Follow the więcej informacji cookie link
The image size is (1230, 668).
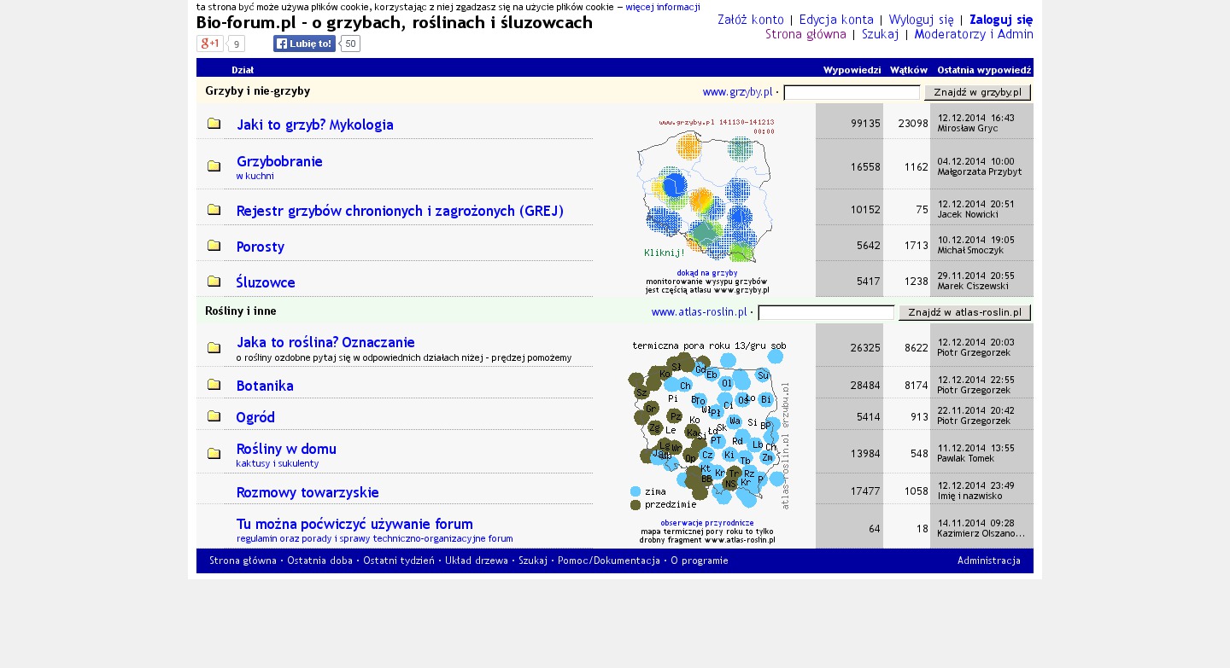coord(662,7)
